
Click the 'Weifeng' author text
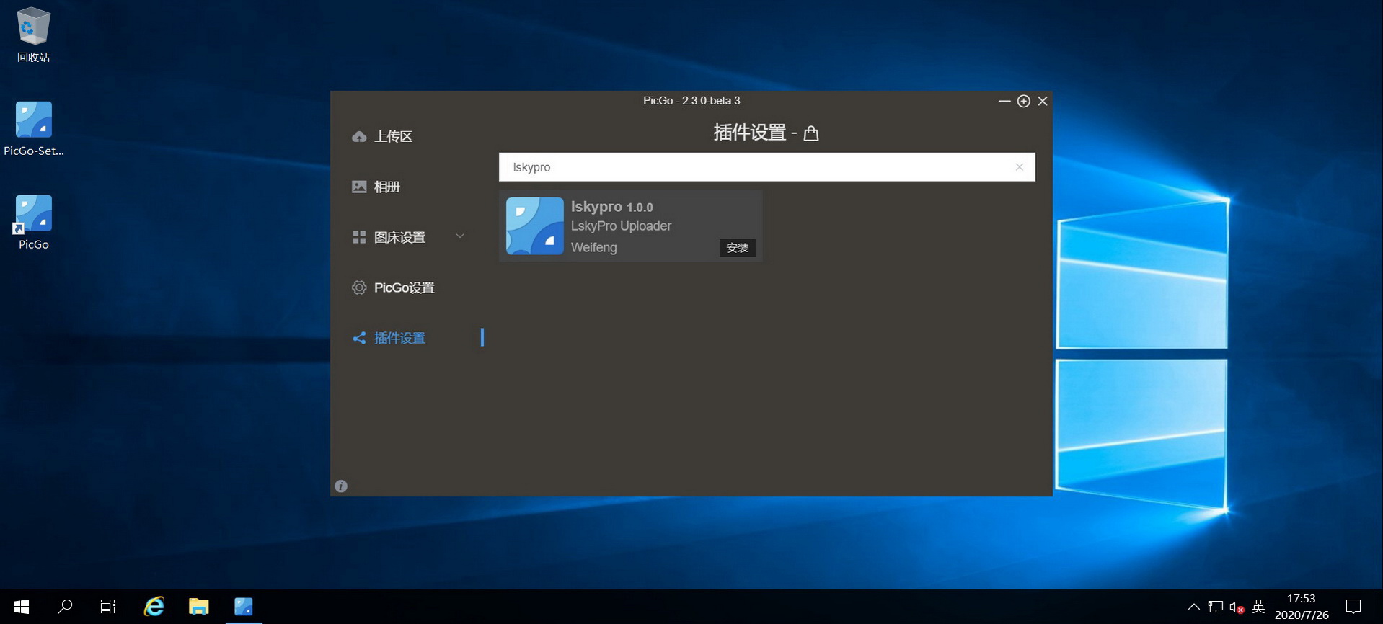tap(593, 248)
